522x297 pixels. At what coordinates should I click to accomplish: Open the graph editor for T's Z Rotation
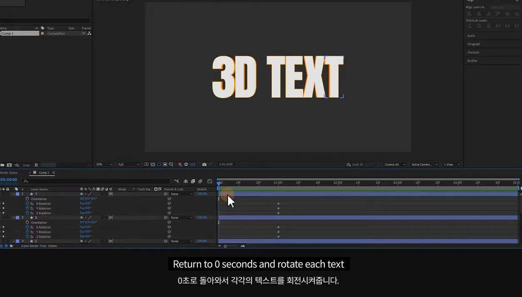click(32, 213)
